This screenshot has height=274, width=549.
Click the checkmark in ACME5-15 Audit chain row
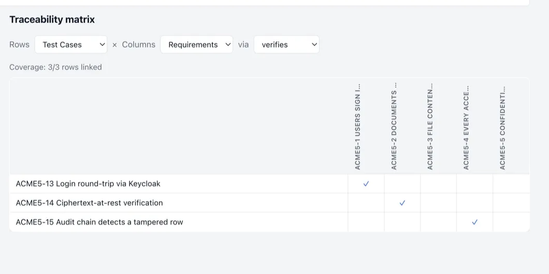(x=475, y=222)
